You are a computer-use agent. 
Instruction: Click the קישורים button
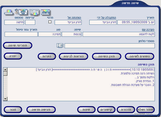point(106,110)
